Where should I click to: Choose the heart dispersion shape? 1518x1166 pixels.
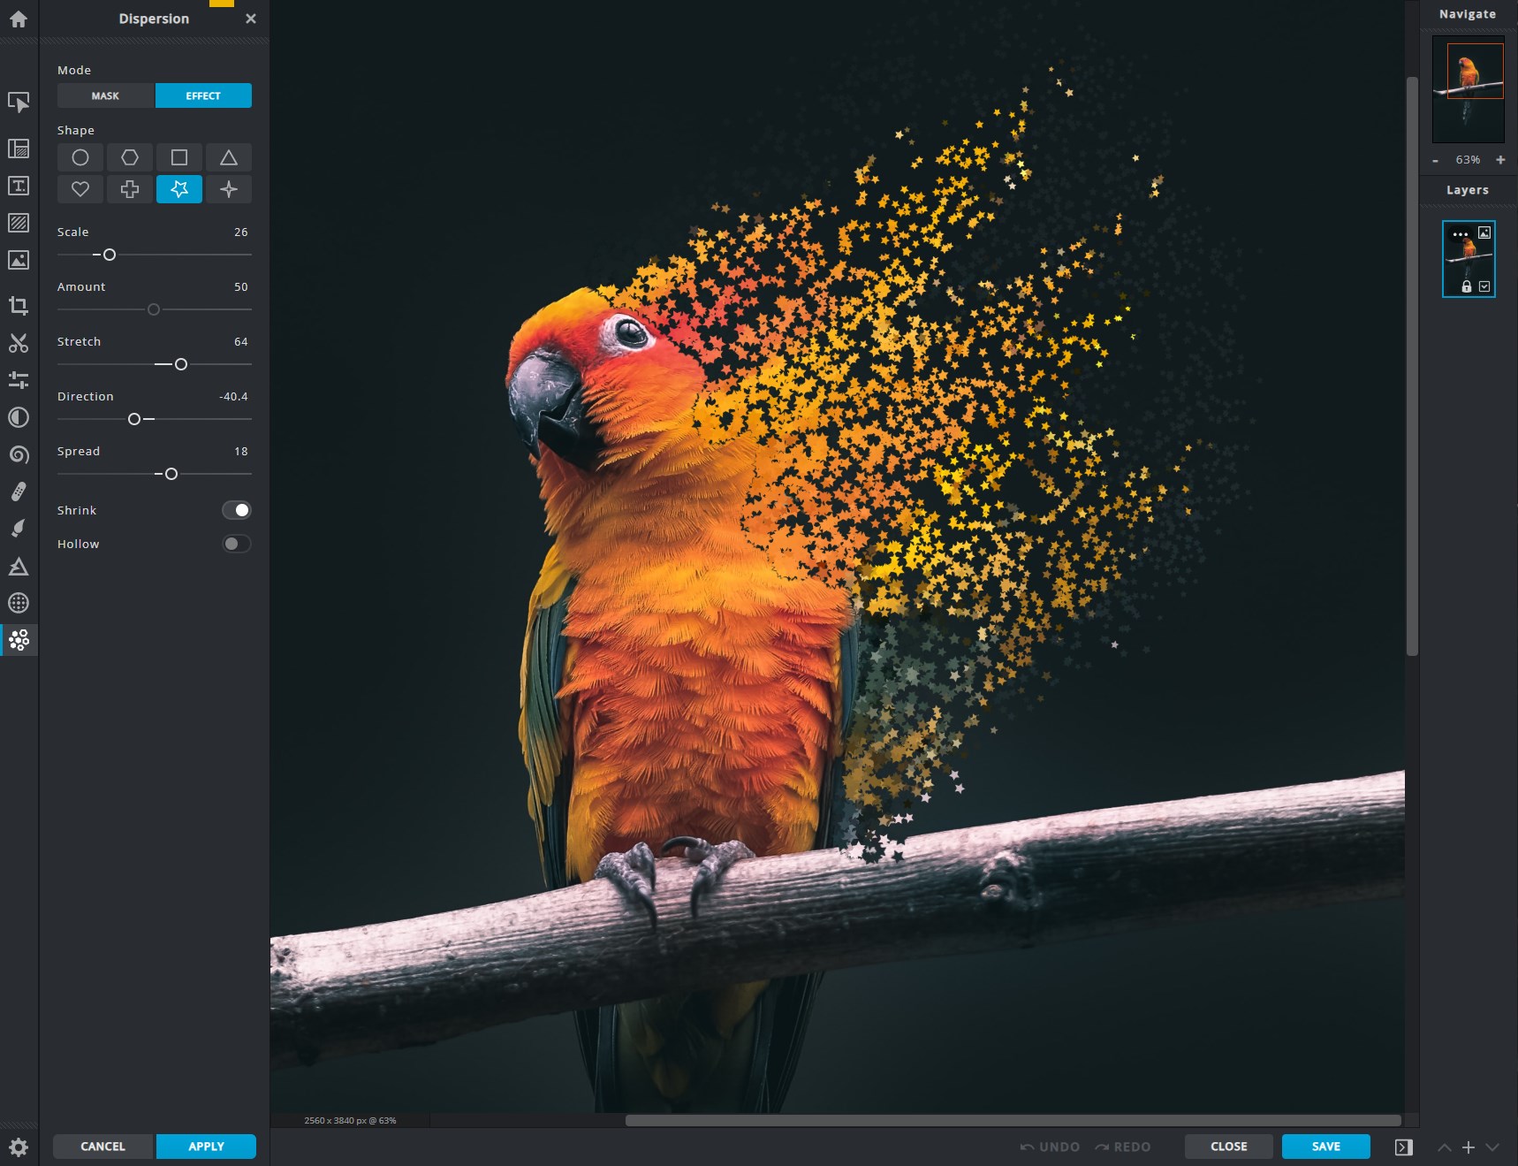click(x=80, y=188)
